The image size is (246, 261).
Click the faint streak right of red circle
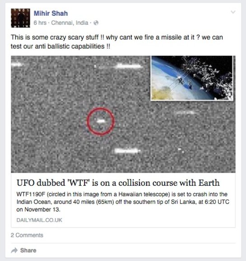pyautogui.click(x=185, y=113)
